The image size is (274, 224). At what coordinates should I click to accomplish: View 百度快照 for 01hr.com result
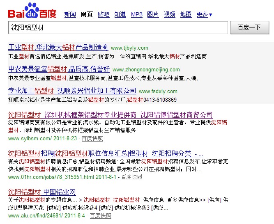[x=131, y=177]
